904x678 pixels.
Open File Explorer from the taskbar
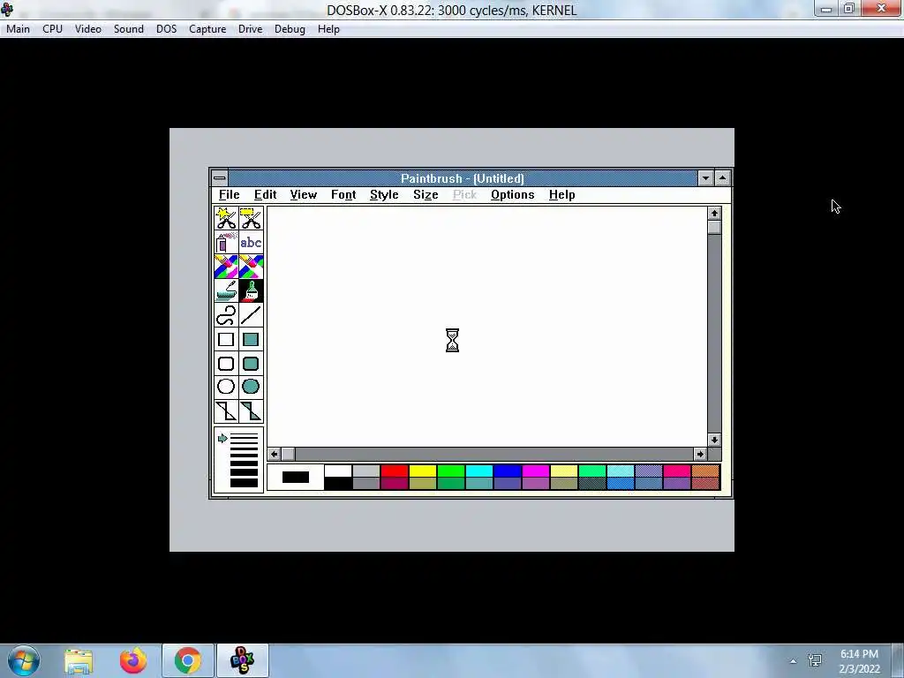(79, 660)
